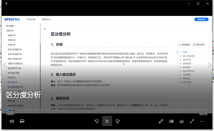Click the SPSSPRO logo

(12, 19)
